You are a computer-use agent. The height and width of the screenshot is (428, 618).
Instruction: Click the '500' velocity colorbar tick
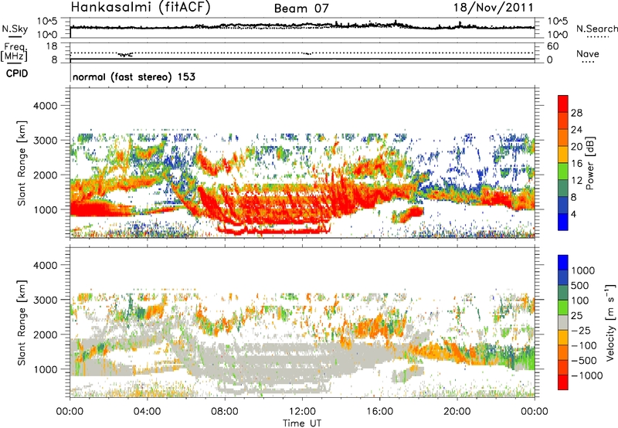pyautogui.click(x=580, y=285)
